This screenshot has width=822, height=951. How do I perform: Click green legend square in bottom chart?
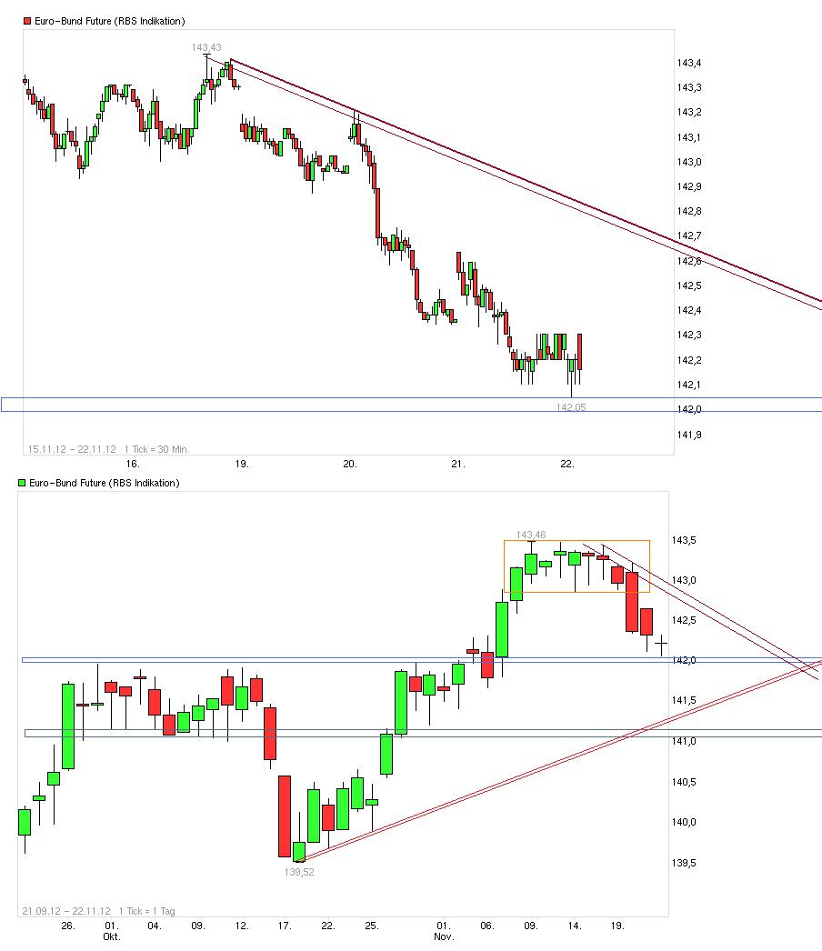(23, 483)
